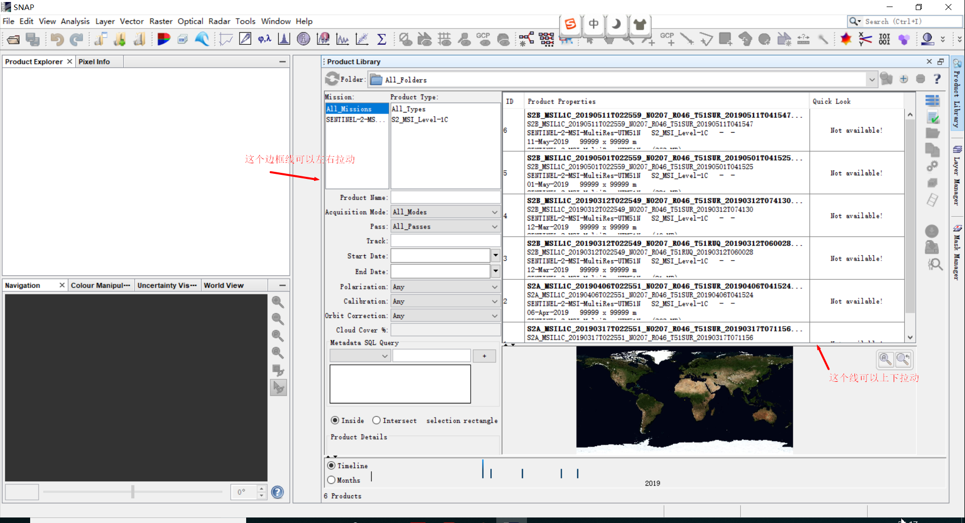Click the geo-coding phi lambda icon
Image resolution: width=965 pixels, height=523 pixels.
pyautogui.click(x=264, y=39)
